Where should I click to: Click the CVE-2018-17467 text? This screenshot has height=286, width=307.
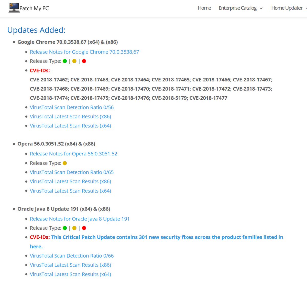pos(252,80)
